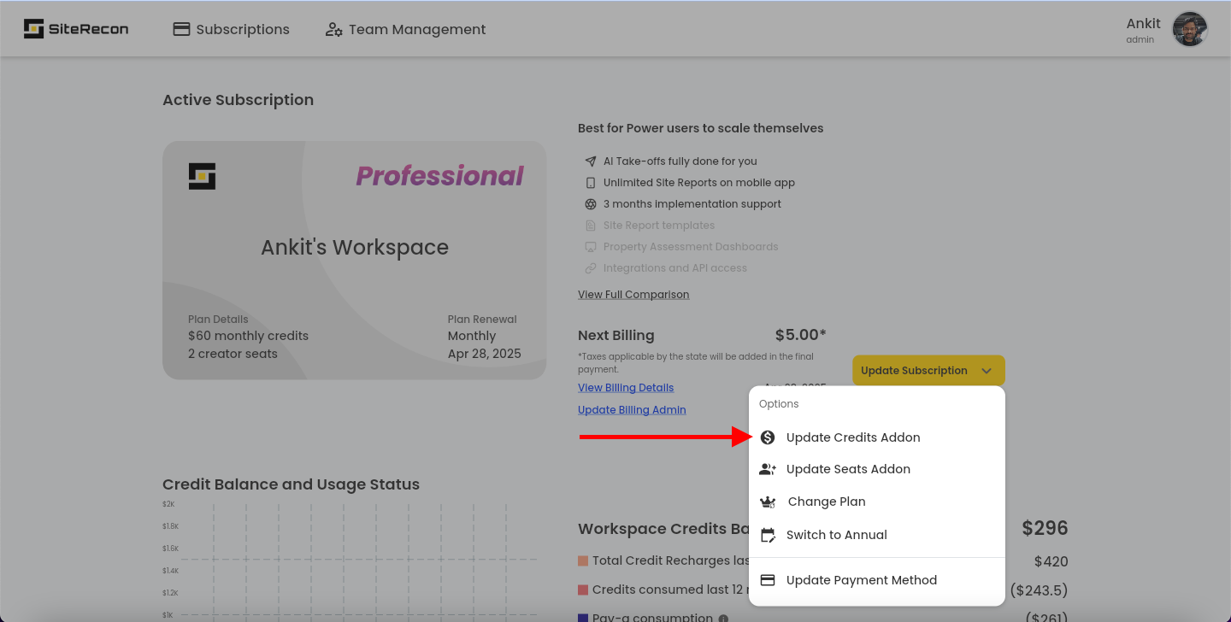Click the Total Credit Recharges orange swatch
This screenshot has width=1231, height=622.
(583, 561)
